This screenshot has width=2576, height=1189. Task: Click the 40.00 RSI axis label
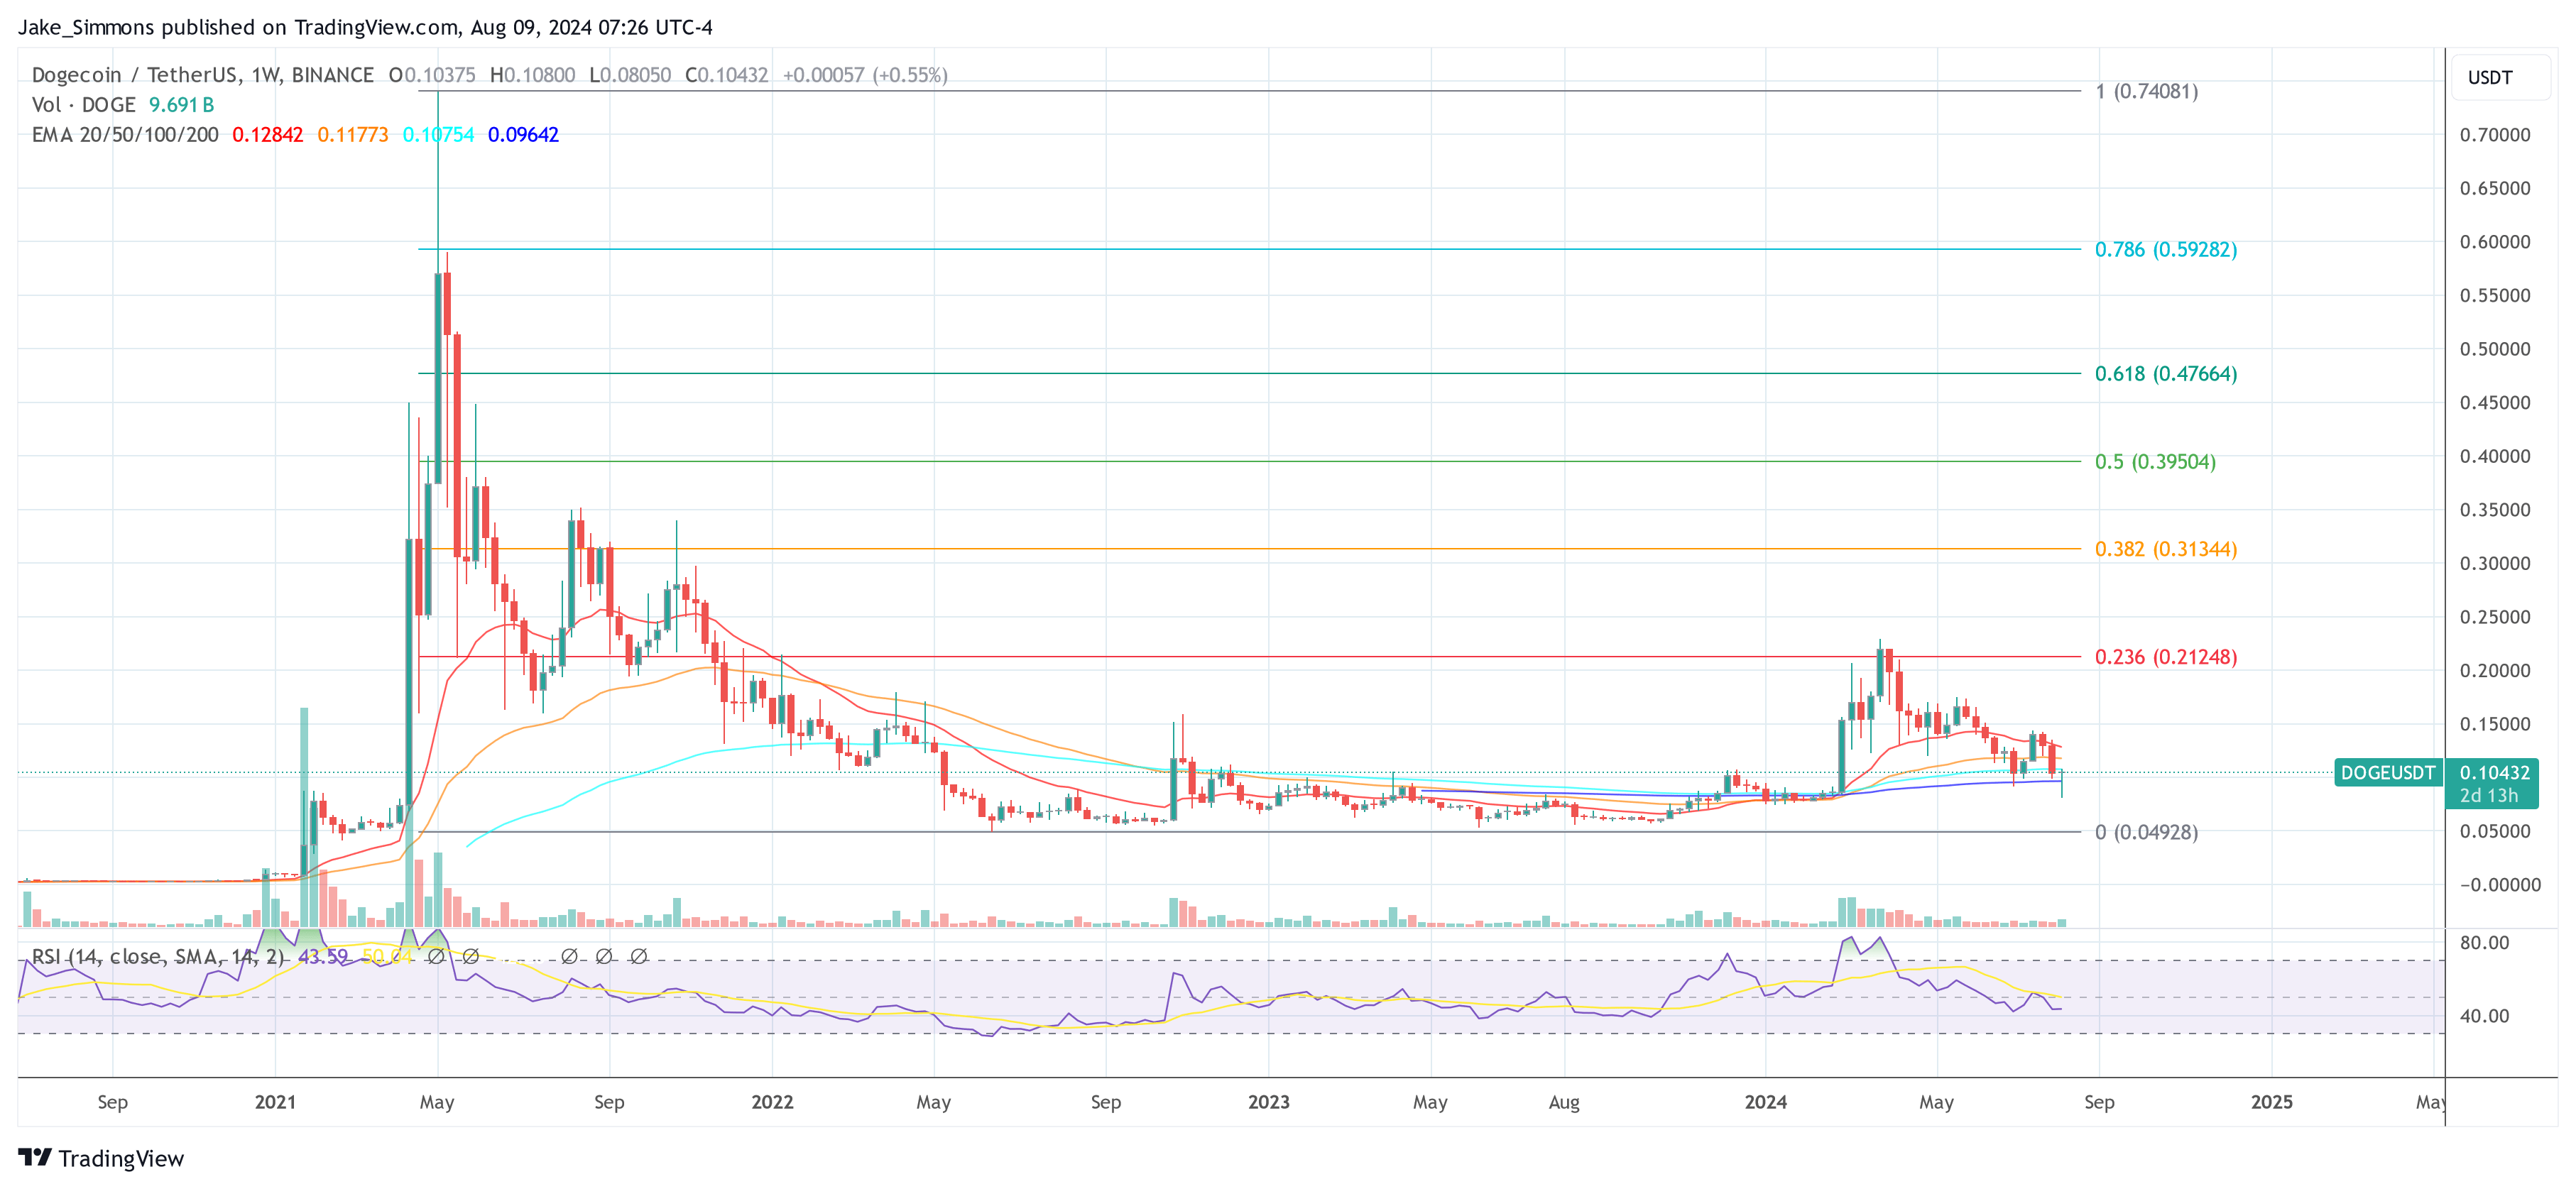tap(2484, 1016)
